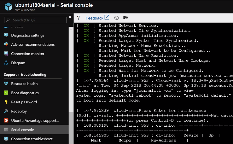The image size is (233, 144).
Task: Select Serial console menu item
Action: 34,130
